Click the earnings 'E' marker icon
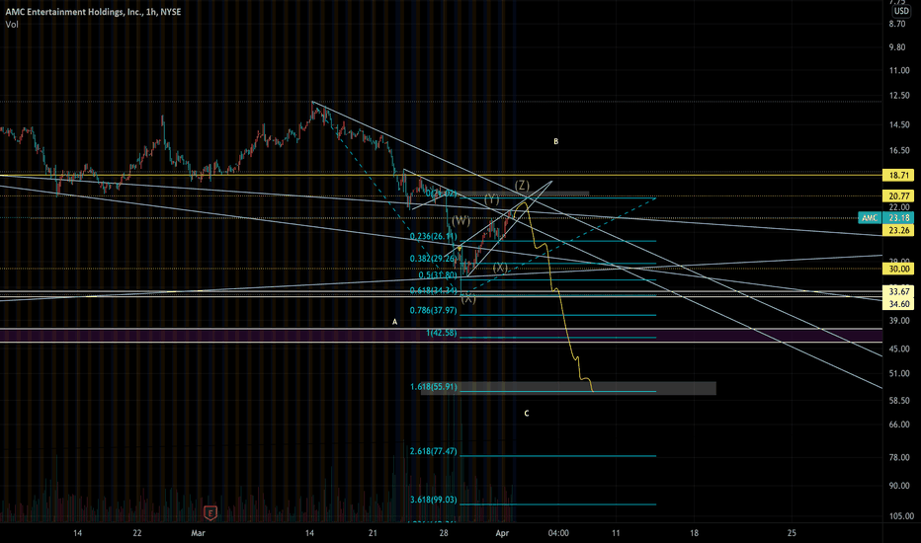The image size is (921, 543). [x=210, y=513]
